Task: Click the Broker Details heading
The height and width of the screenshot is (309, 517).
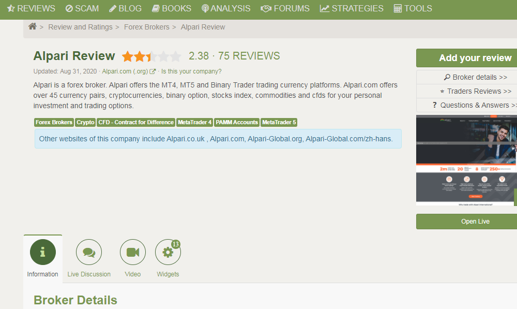Action: [75, 300]
